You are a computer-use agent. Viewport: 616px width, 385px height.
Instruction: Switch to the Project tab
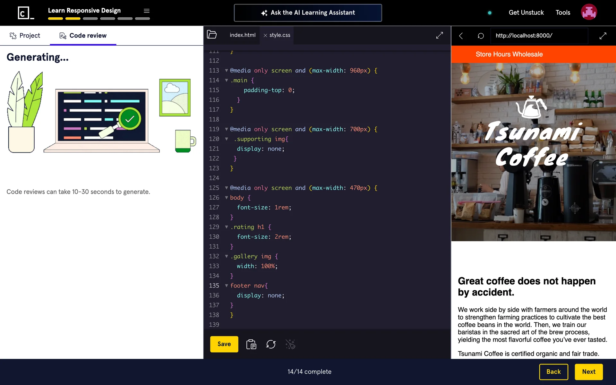click(x=25, y=36)
